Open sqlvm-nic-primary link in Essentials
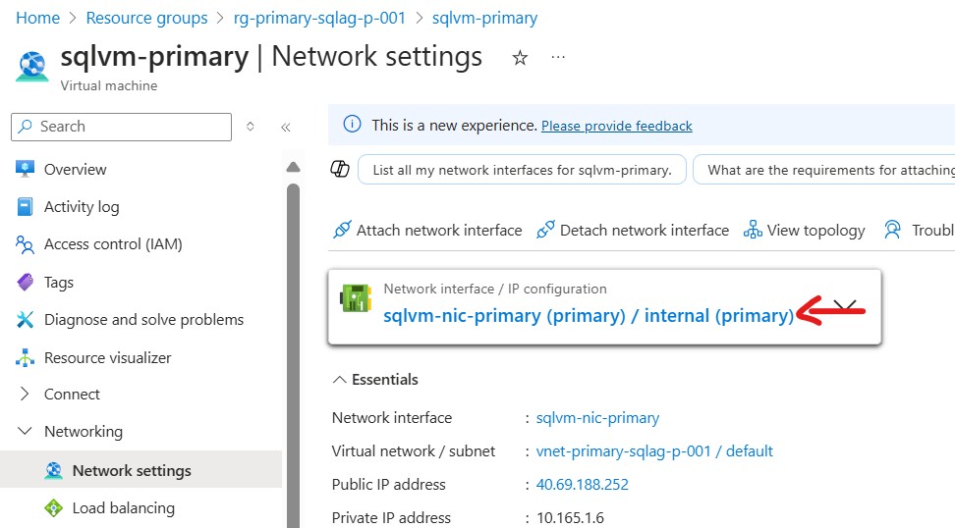The height and width of the screenshot is (528, 955). [597, 418]
